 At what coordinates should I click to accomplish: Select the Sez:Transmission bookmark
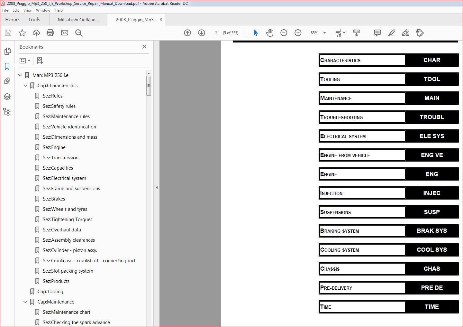point(60,158)
